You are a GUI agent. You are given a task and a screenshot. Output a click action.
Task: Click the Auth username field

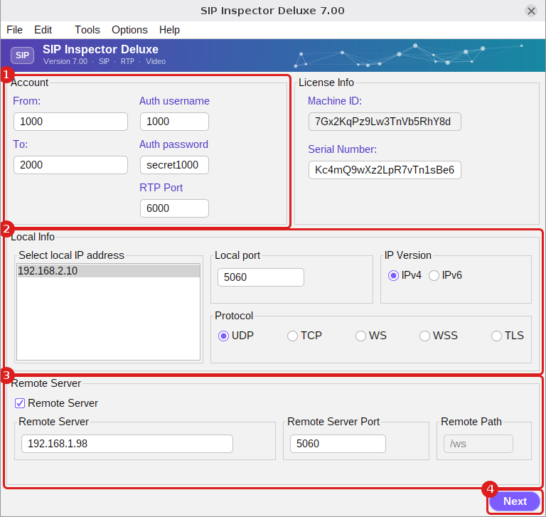coord(174,122)
